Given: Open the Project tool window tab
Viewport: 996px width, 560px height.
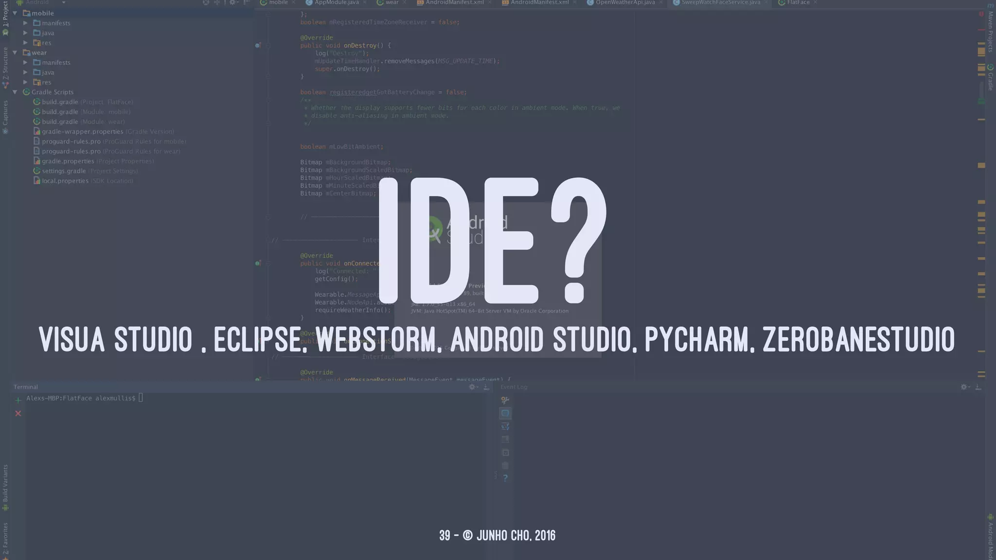Looking at the screenshot, I should coord(5,18).
